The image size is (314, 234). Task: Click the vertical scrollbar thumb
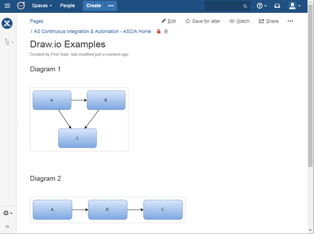(x=310, y=86)
